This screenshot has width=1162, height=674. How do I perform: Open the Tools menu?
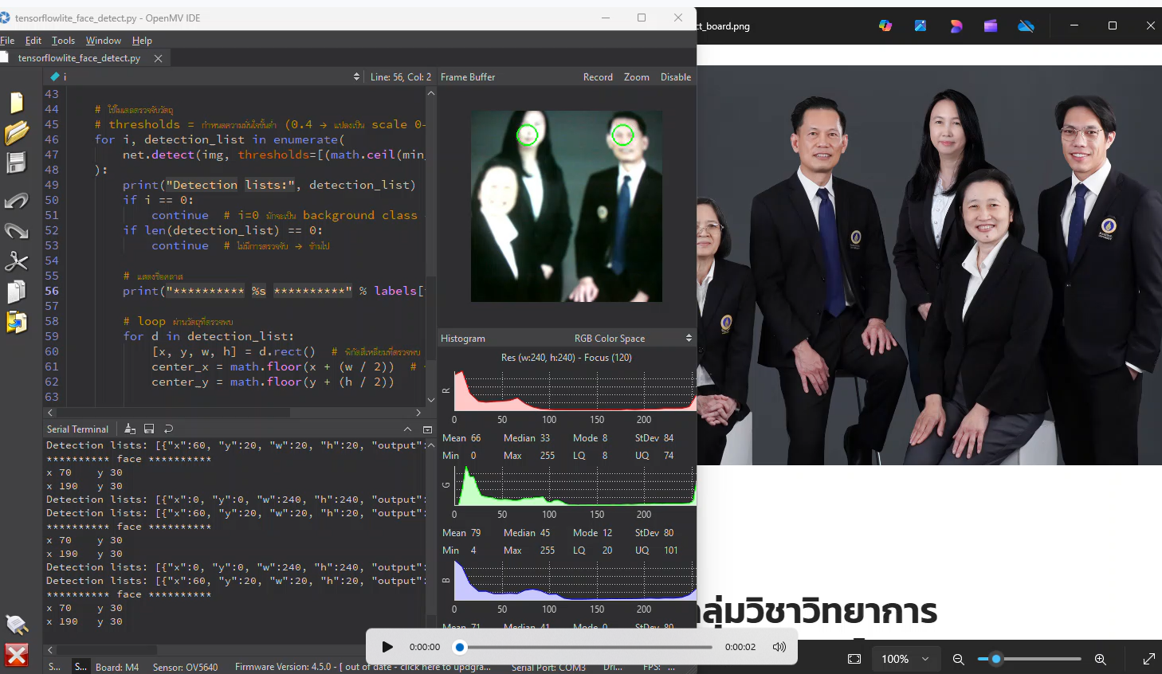click(63, 40)
